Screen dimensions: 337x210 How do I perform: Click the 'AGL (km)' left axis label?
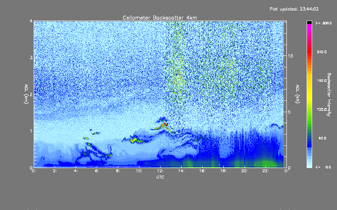(26, 94)
